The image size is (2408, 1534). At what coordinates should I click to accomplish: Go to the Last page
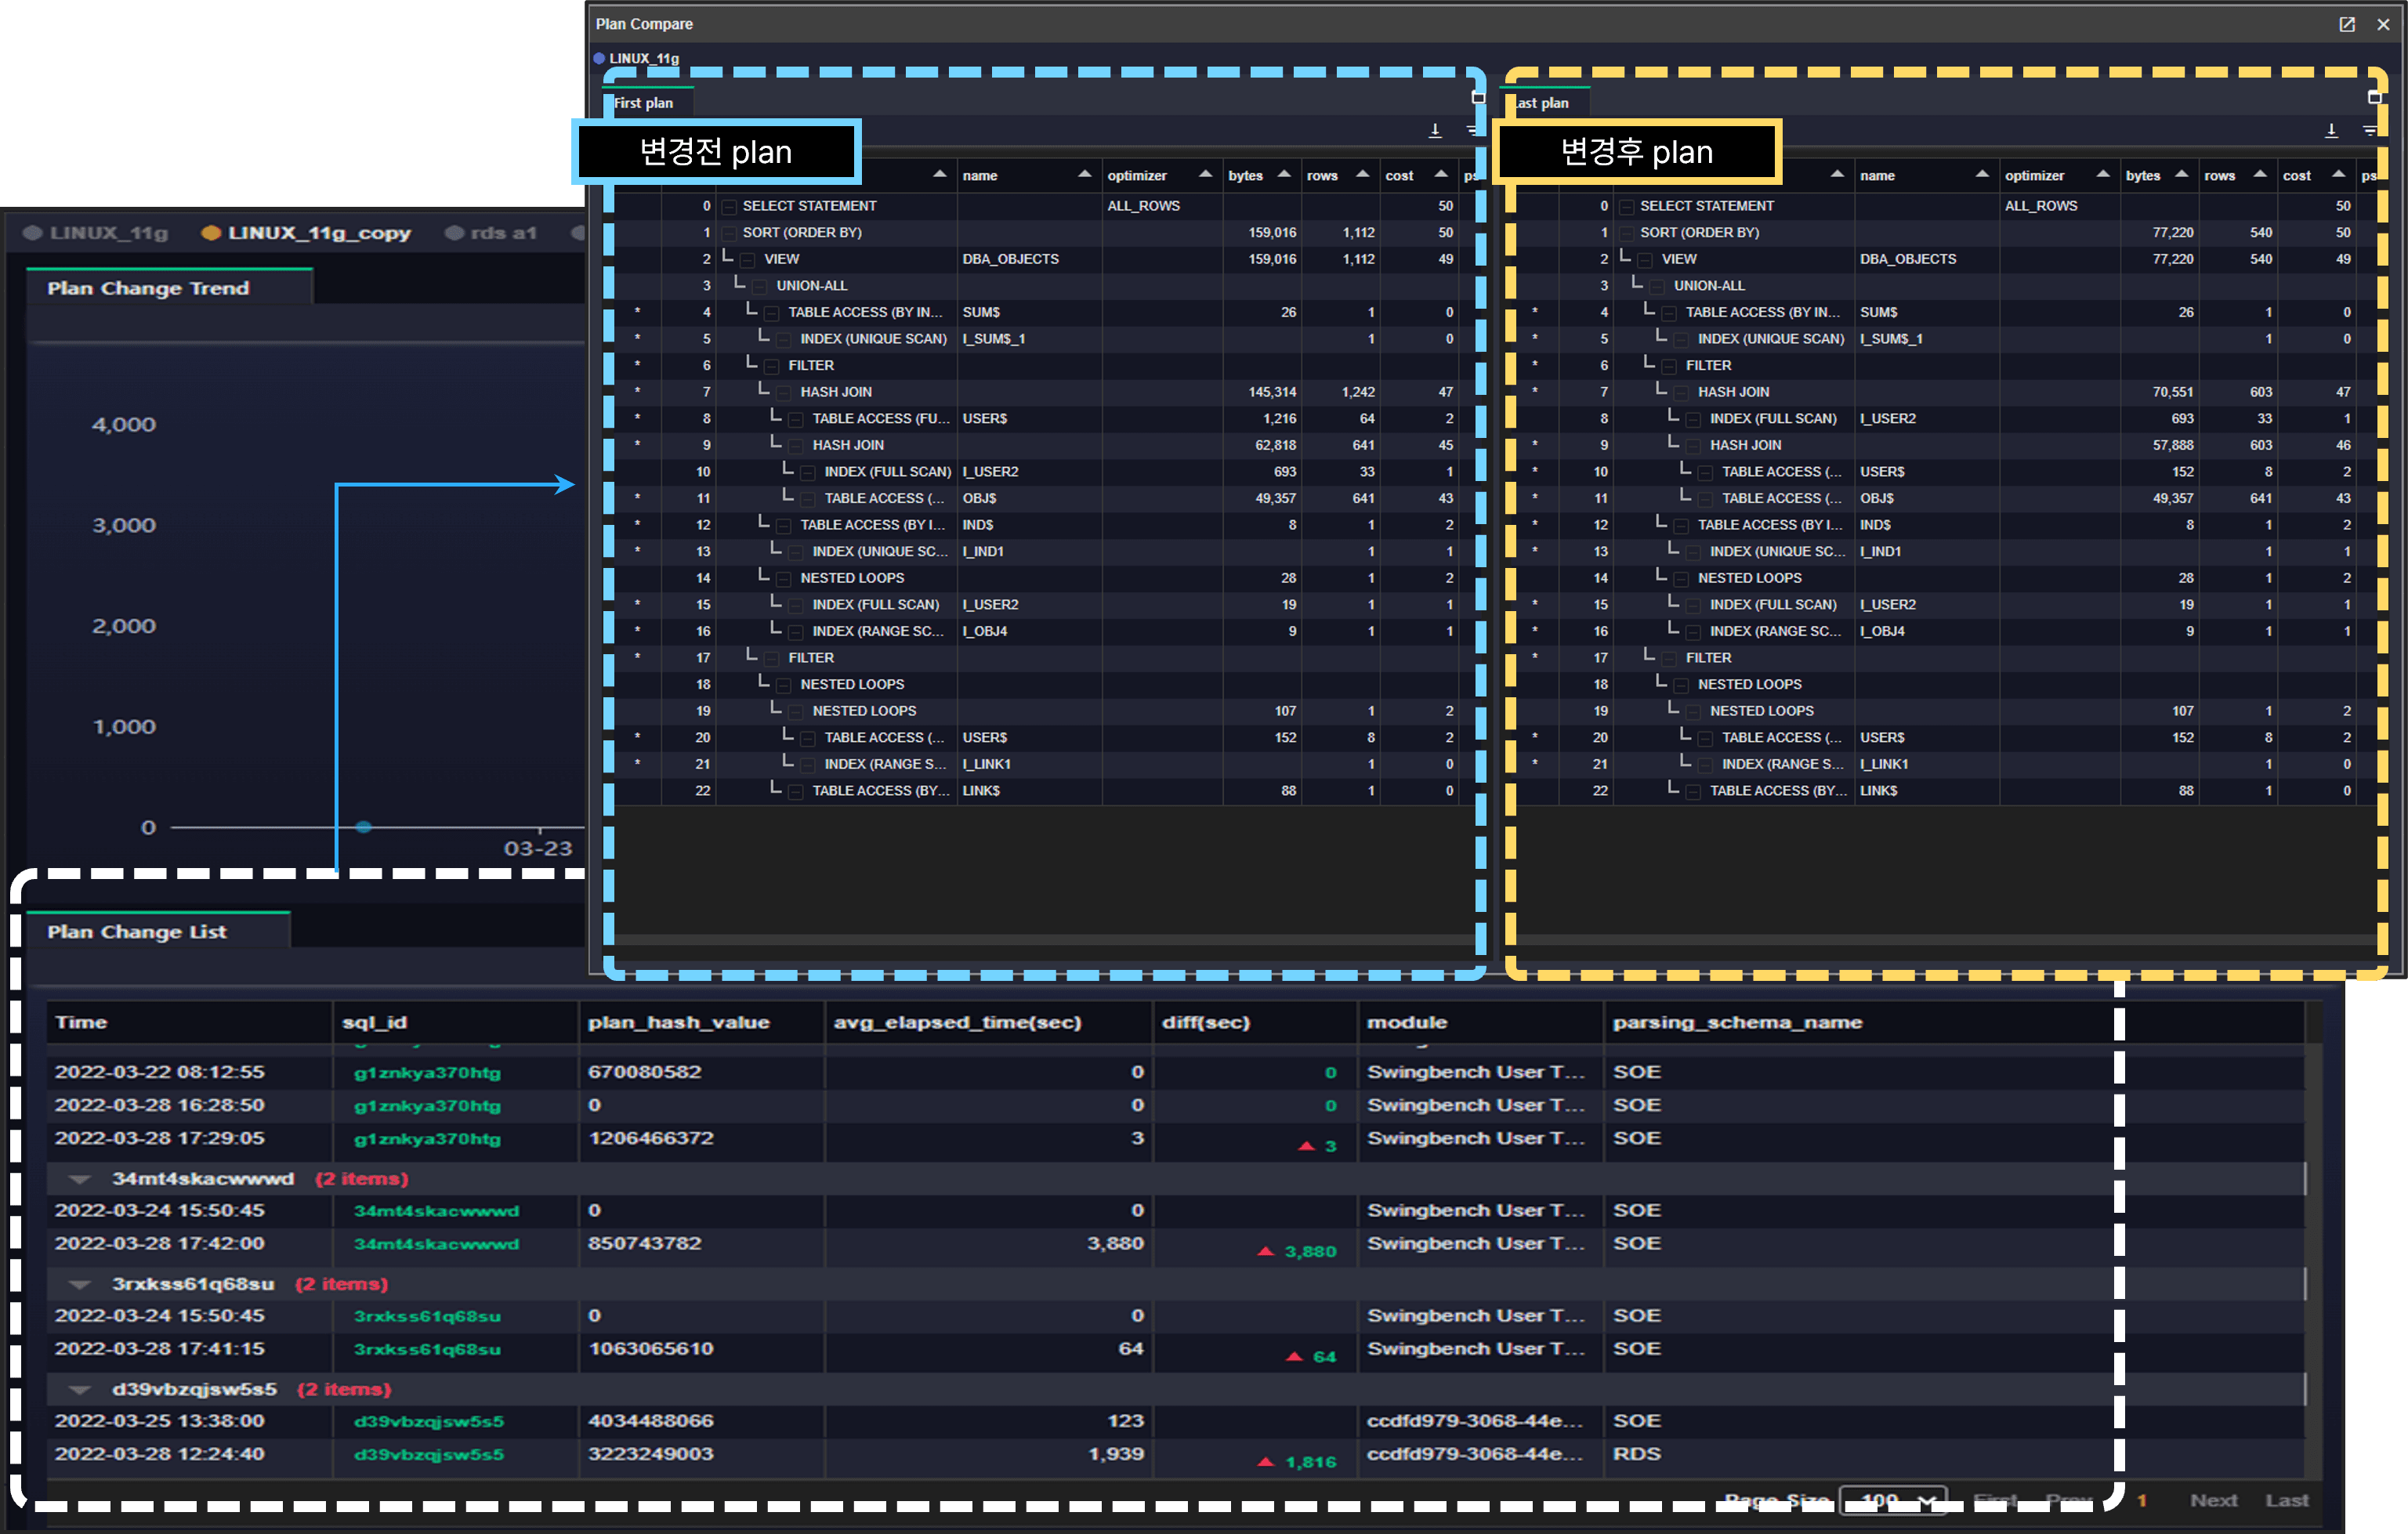(x=2286, y=1500)
